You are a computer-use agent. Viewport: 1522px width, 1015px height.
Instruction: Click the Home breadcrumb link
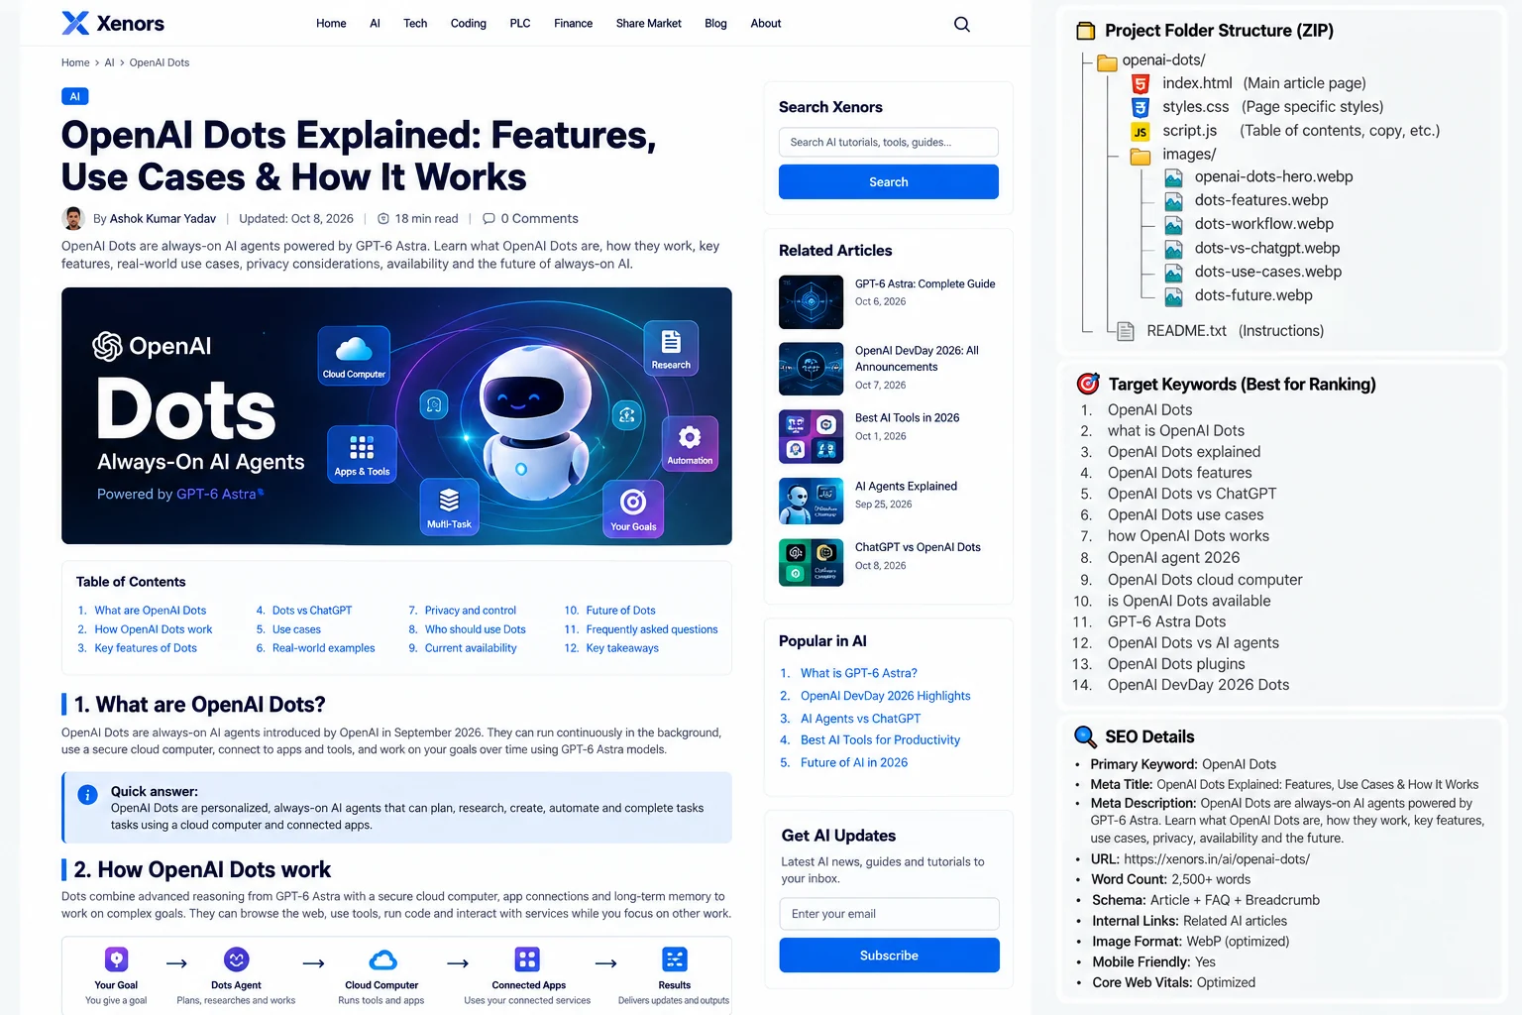(x=75, y=62)
